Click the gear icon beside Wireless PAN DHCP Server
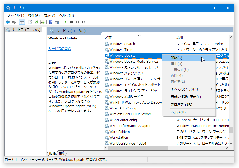Image resolution: width=239 pixels, height=168 pixels. point(106,114)
